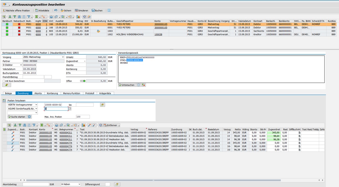Click the Simulieren toolbar button

pos(81,11)
